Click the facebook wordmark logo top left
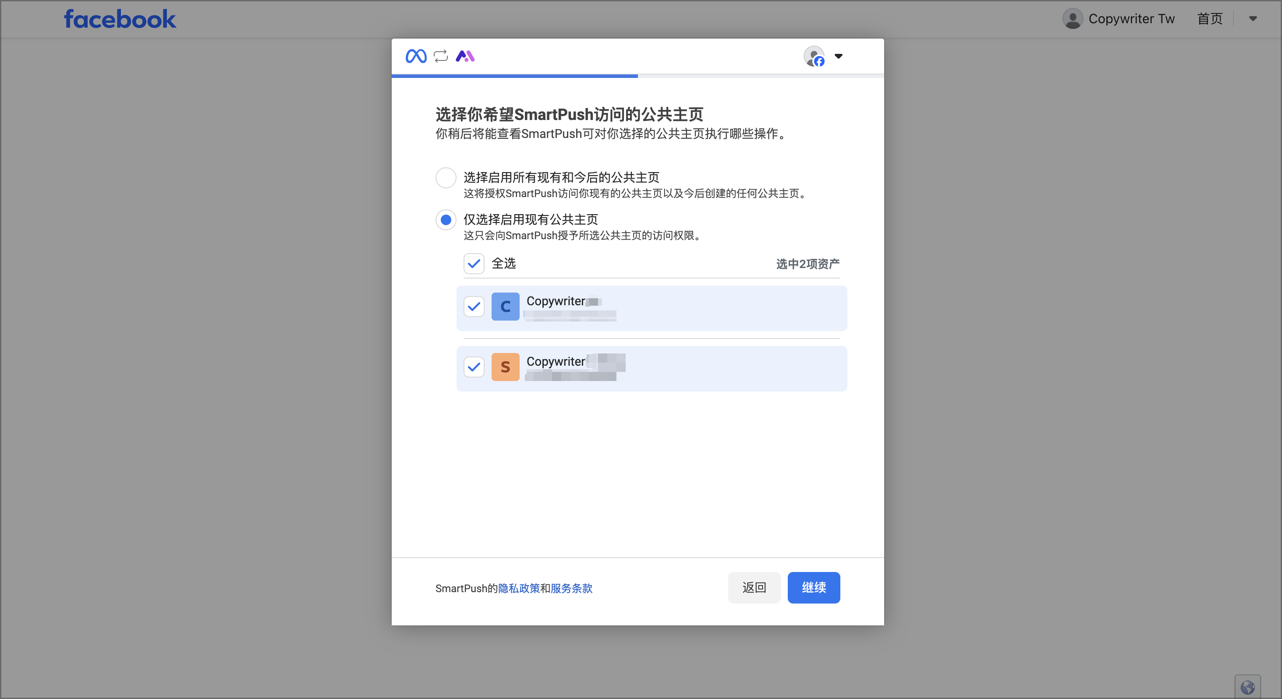This screenshot has height=699, width=1282. click(120, 18)
